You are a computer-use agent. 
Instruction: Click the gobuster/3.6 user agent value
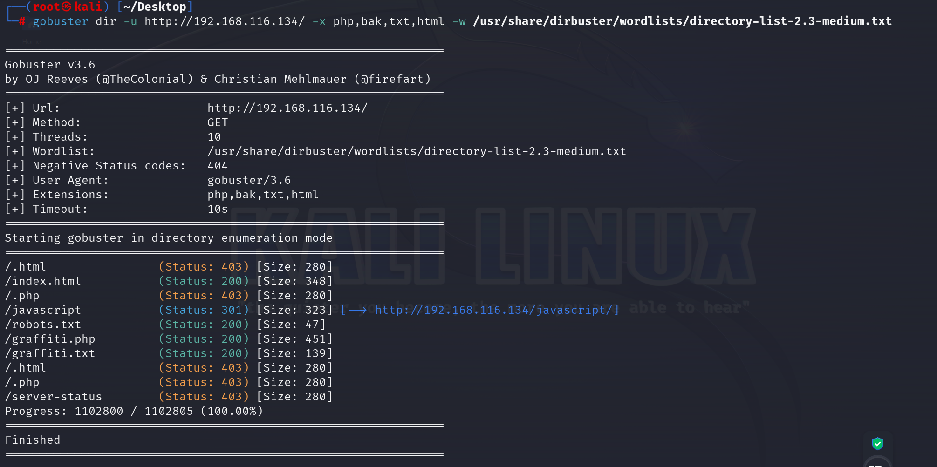point(249,180)
